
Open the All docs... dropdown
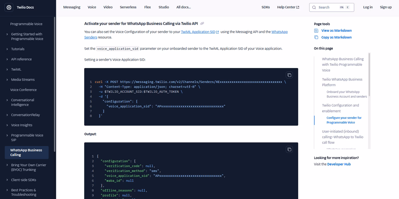click(x=183, y=7)
